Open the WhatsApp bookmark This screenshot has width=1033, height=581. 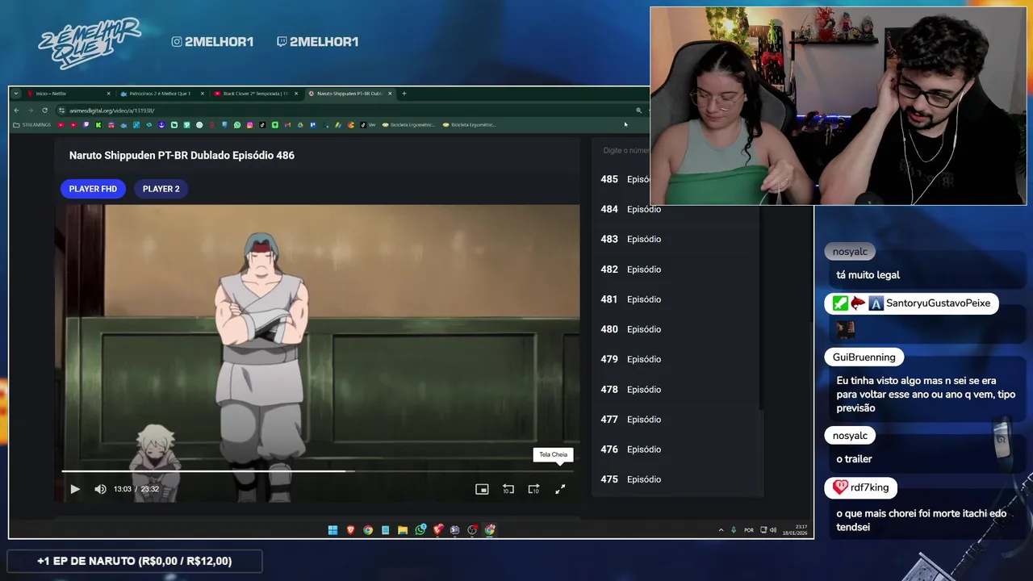237,125
